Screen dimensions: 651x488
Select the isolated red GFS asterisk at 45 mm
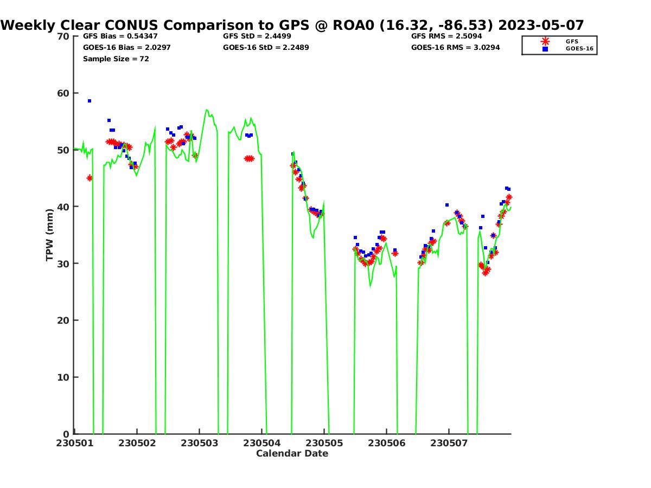pyautogui.click(x=90, y=178)
